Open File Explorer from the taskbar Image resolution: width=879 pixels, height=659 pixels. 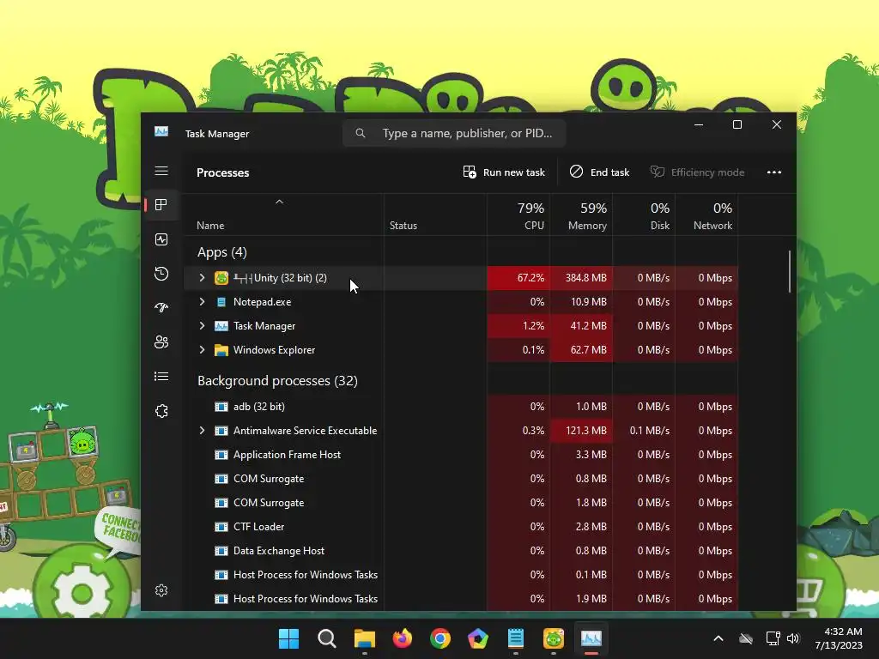[x=364, y=638]
